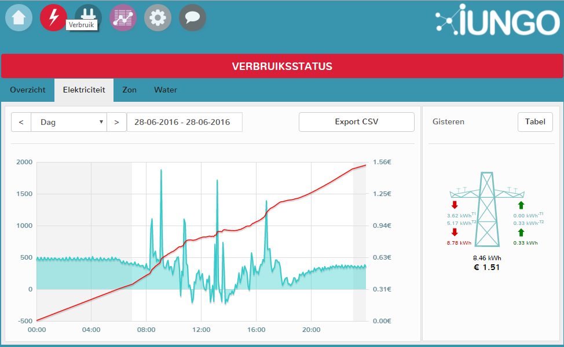Click the 0.63€ cost axis label
564x347 pixels.
point(382,257)
